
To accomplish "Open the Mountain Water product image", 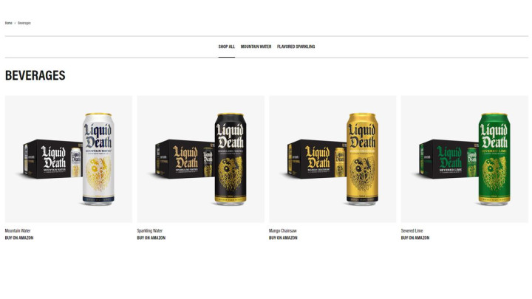I will click(69, 159).
